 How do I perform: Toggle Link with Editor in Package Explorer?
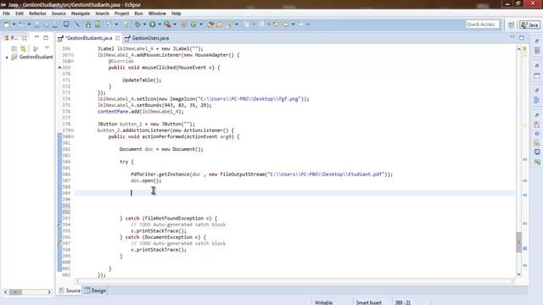click(x=23, y=49)
